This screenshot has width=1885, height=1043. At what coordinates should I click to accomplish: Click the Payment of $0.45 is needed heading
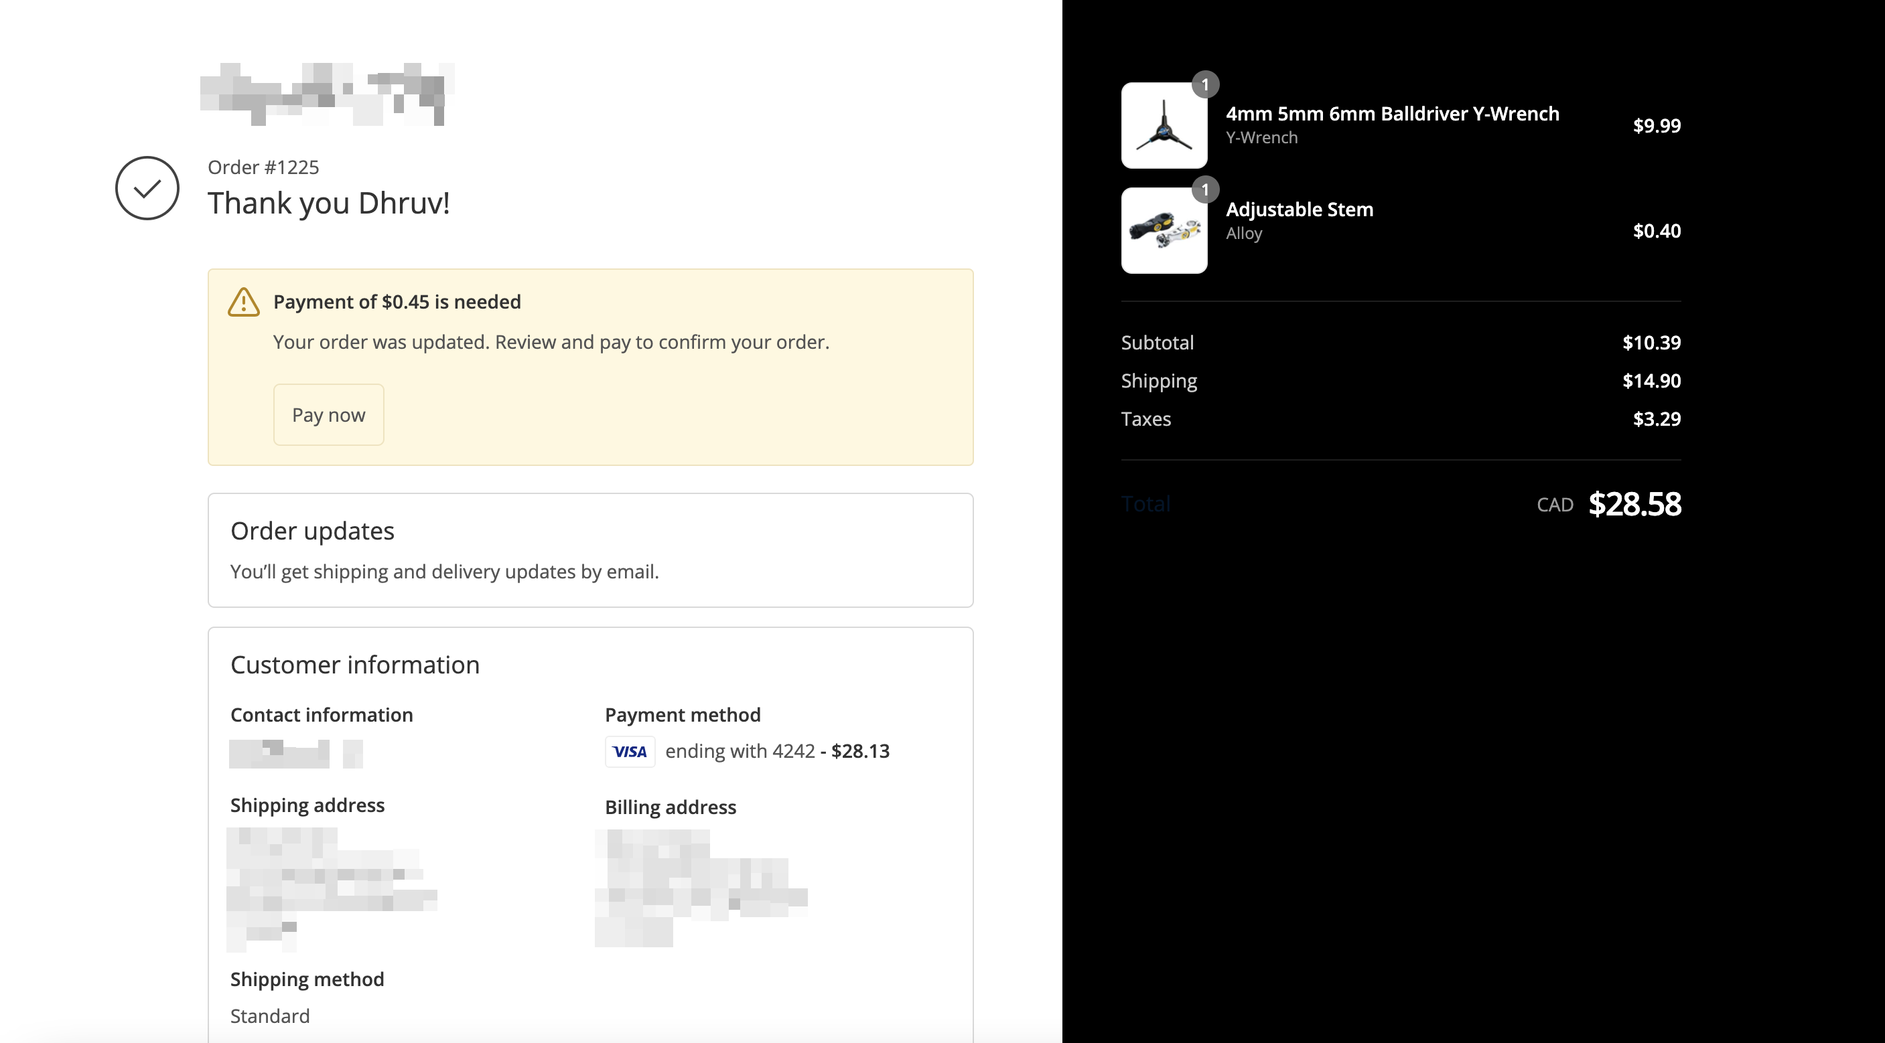click(397, 302)
